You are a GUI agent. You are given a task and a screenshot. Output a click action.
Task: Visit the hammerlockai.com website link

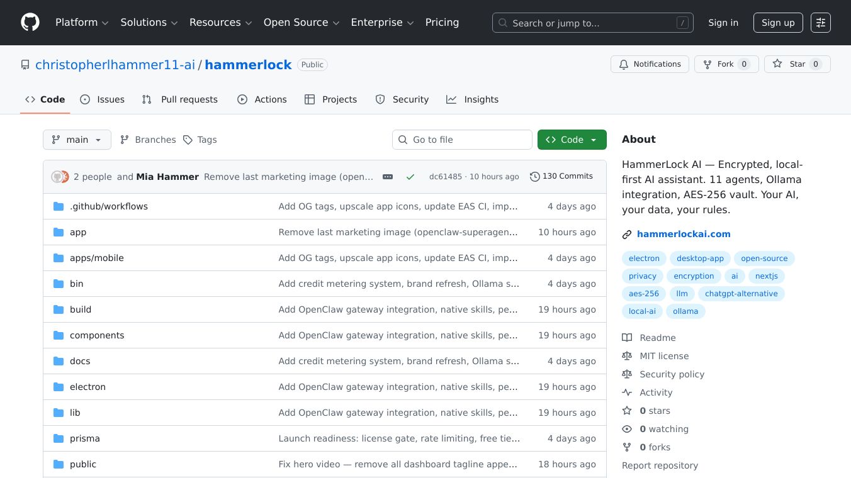[684, 234]
